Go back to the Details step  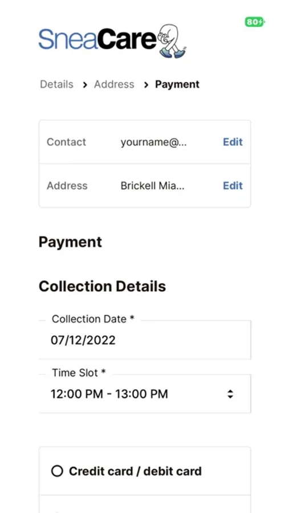coord(56,84)
